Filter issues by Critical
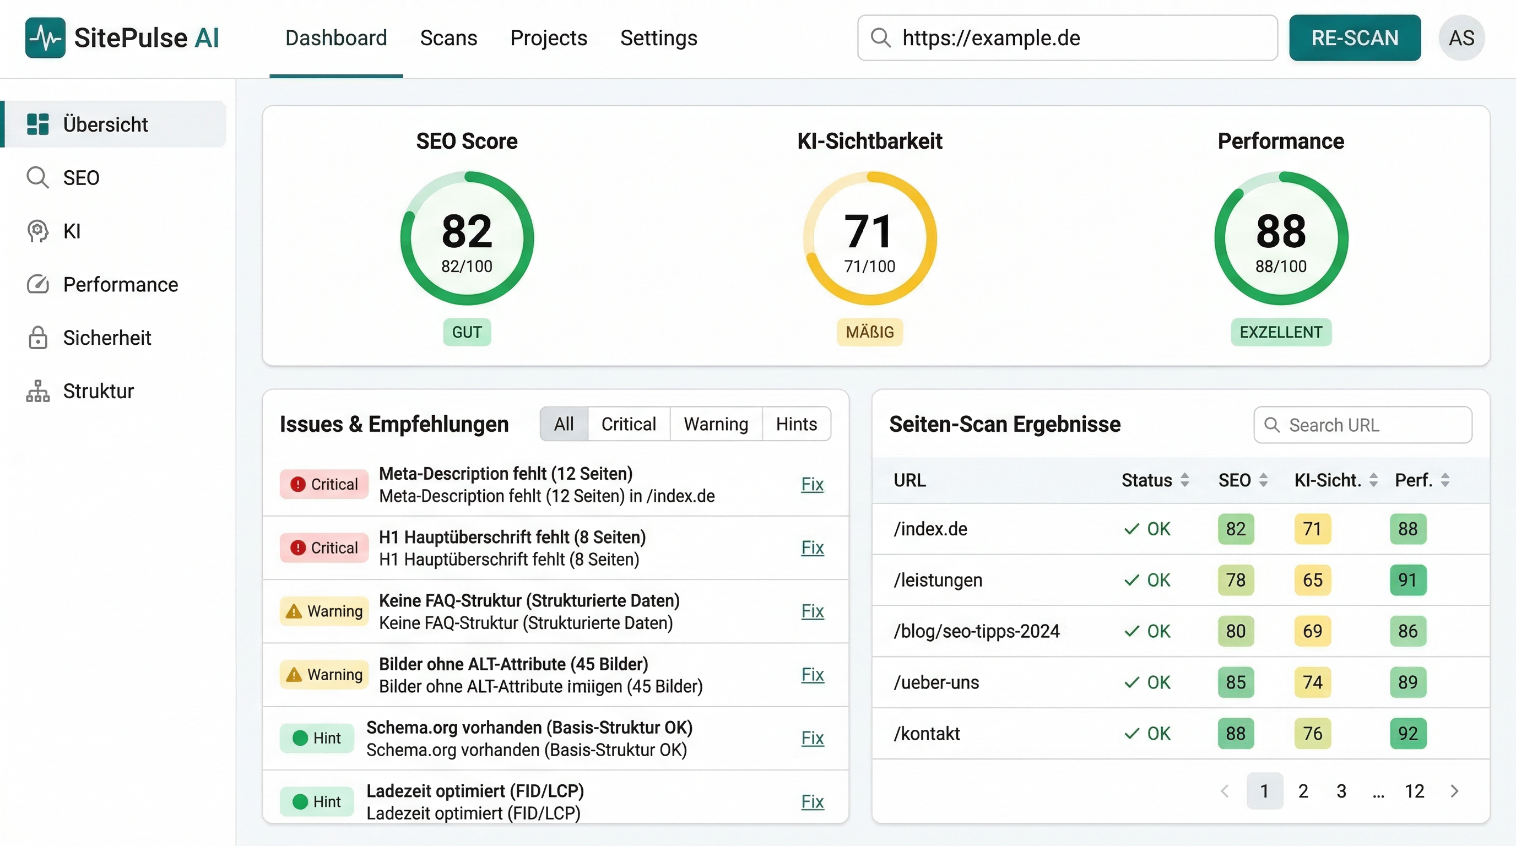Viewport: 1516px width, 846px height. (629, 424)
